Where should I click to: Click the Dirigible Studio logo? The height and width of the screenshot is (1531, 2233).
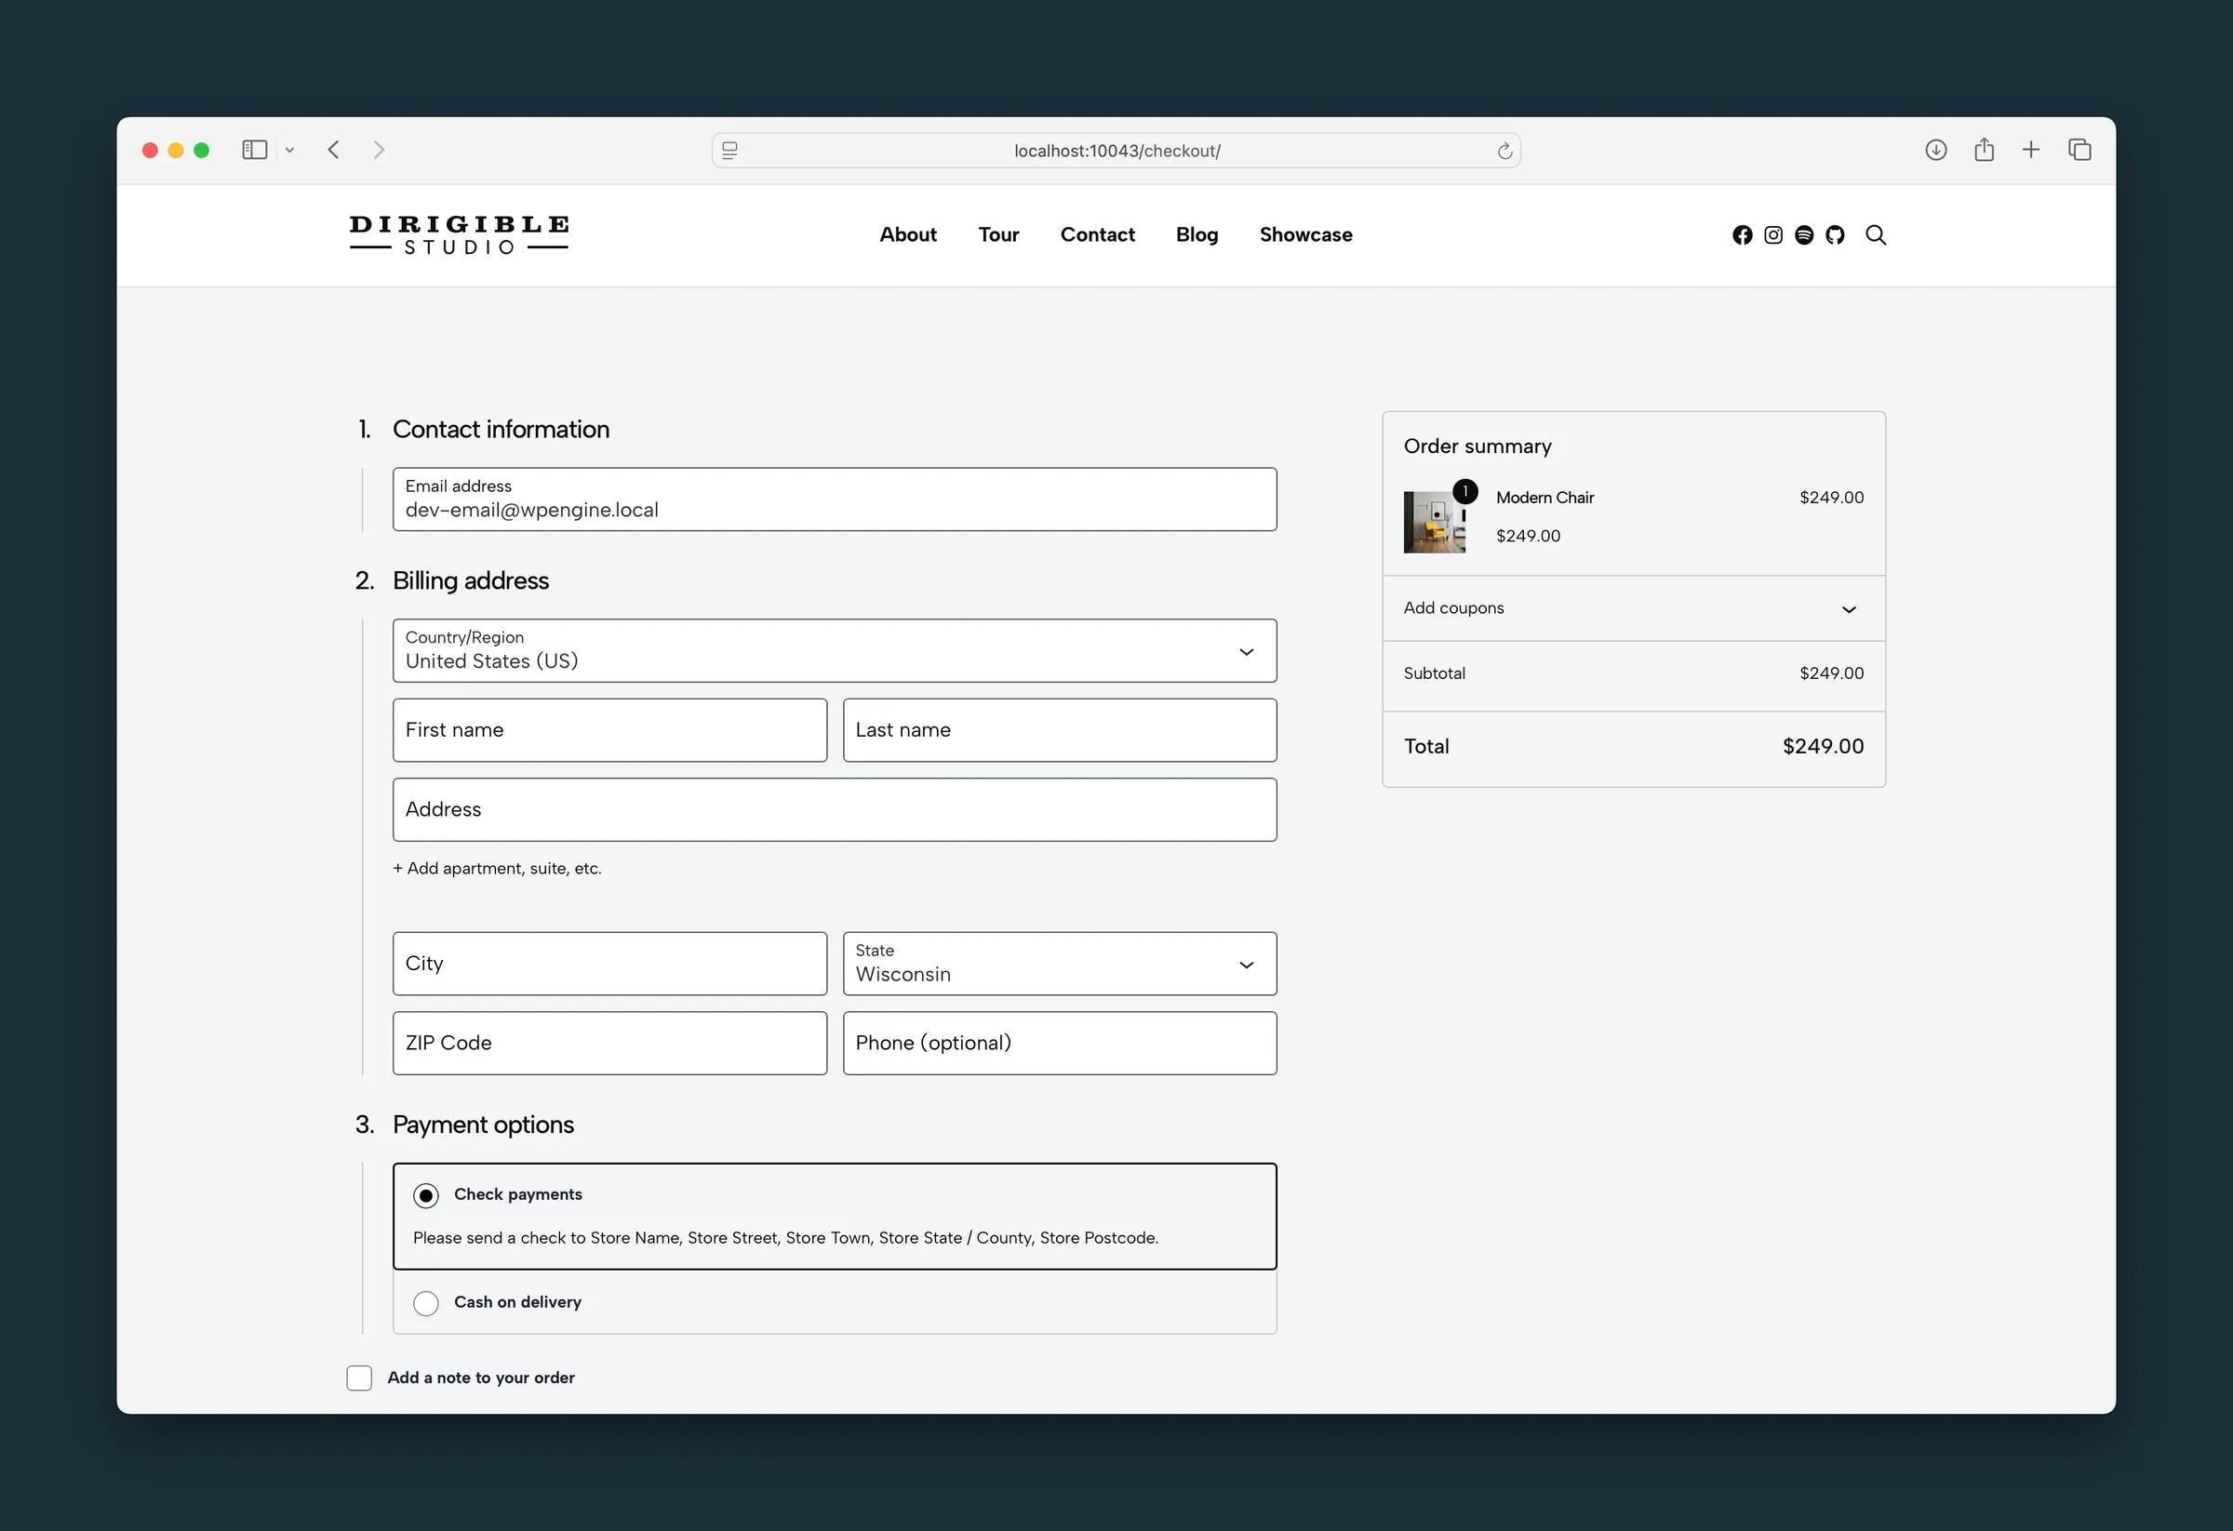[460, 235]
